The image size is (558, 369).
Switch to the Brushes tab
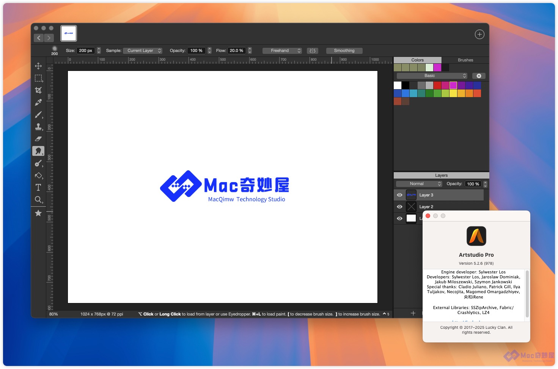coord(465,60)
